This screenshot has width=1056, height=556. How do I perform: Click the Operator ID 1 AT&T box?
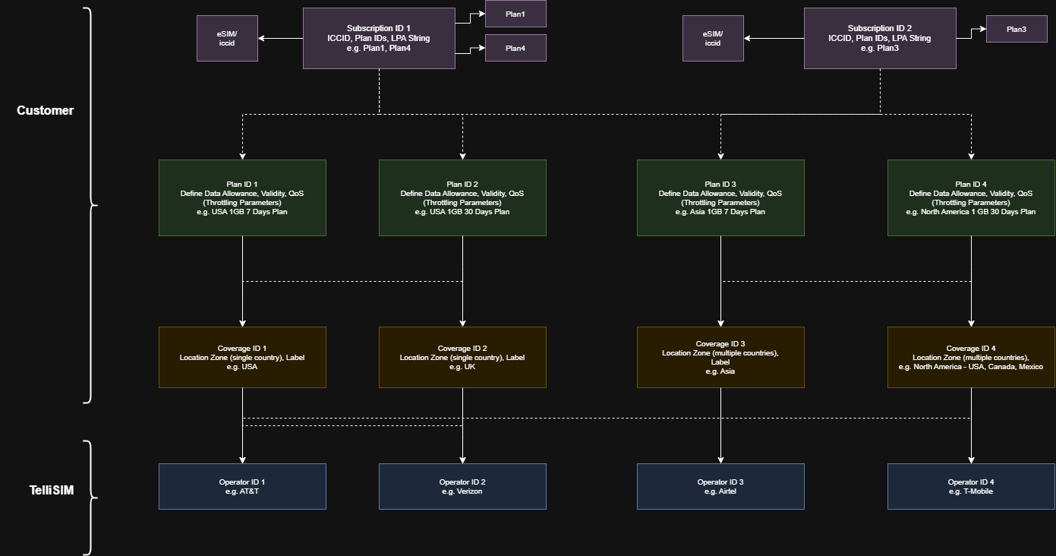pyautogui.click(x=242, y=486)
